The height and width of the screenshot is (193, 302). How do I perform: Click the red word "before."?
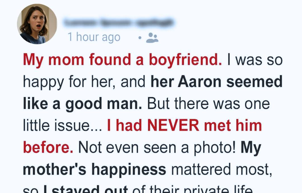pyautogui.click(x=48, y=147)
